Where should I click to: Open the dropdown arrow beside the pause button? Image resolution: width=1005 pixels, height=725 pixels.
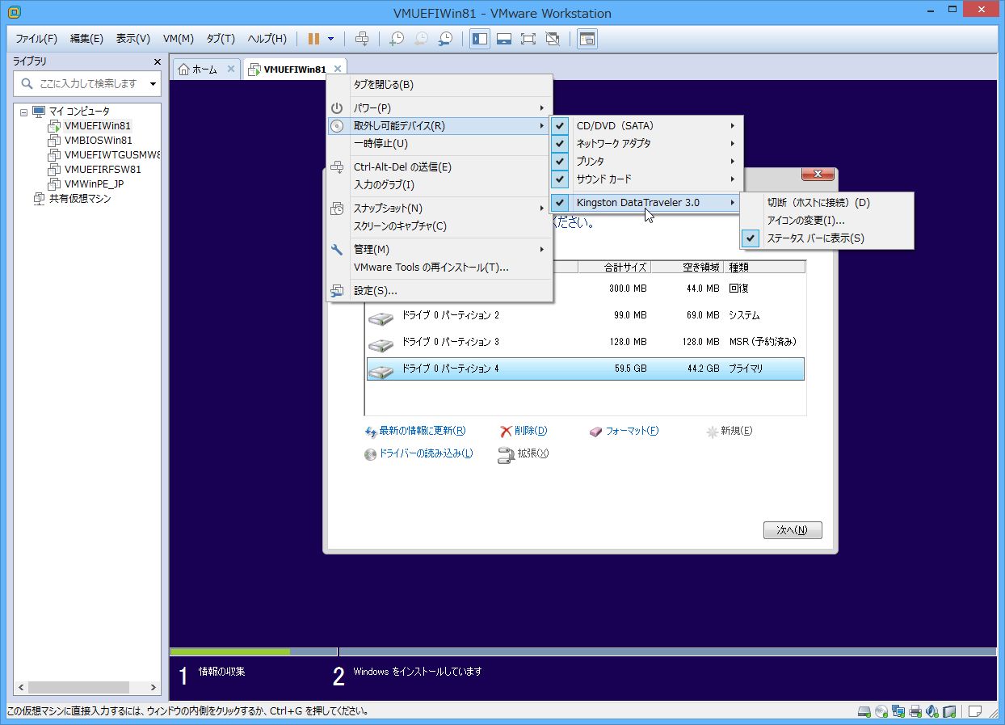[330, 39]
